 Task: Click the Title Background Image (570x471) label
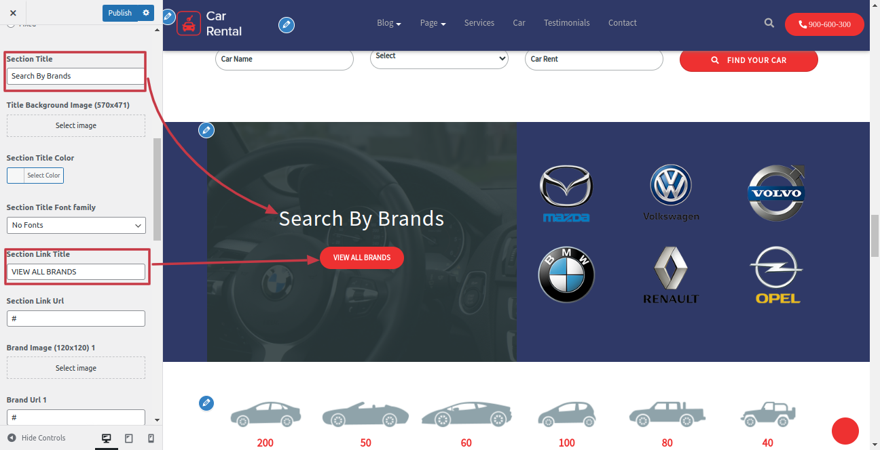tap(68, 105)
